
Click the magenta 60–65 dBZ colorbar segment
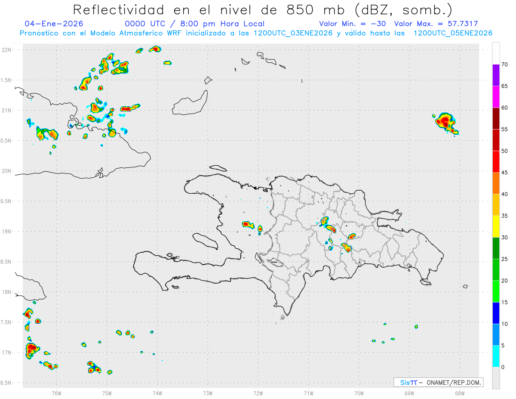[x=496, y=97]
